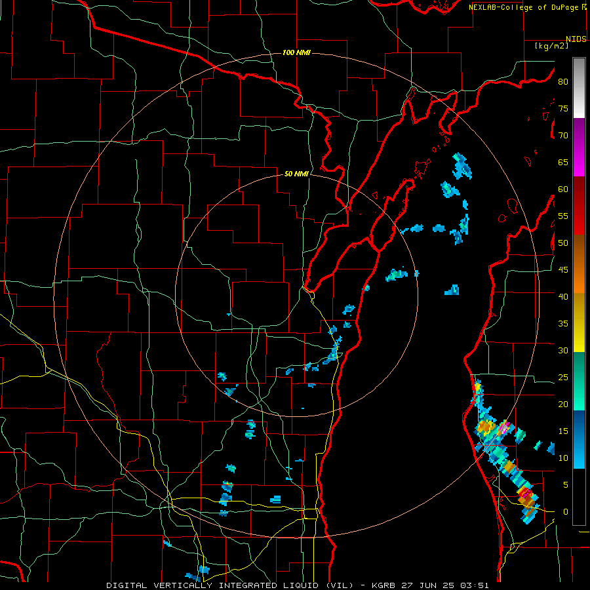Click the KGRB station identifier in the footer
The height and width of the screenshot is (590, 590).
(384, 585)
